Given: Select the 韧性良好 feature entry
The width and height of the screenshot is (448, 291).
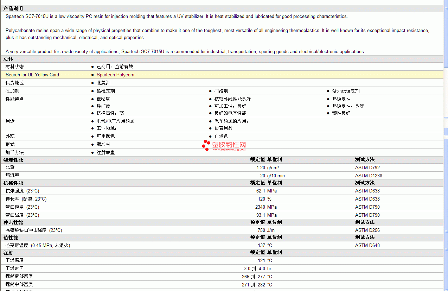Looking at the screenshot, I should (x=341, y=113).
